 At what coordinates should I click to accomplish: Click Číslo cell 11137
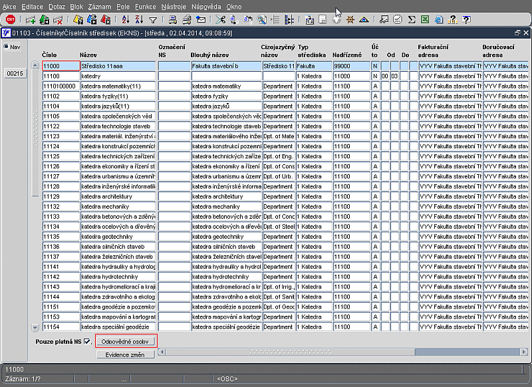tap(61, 257)
